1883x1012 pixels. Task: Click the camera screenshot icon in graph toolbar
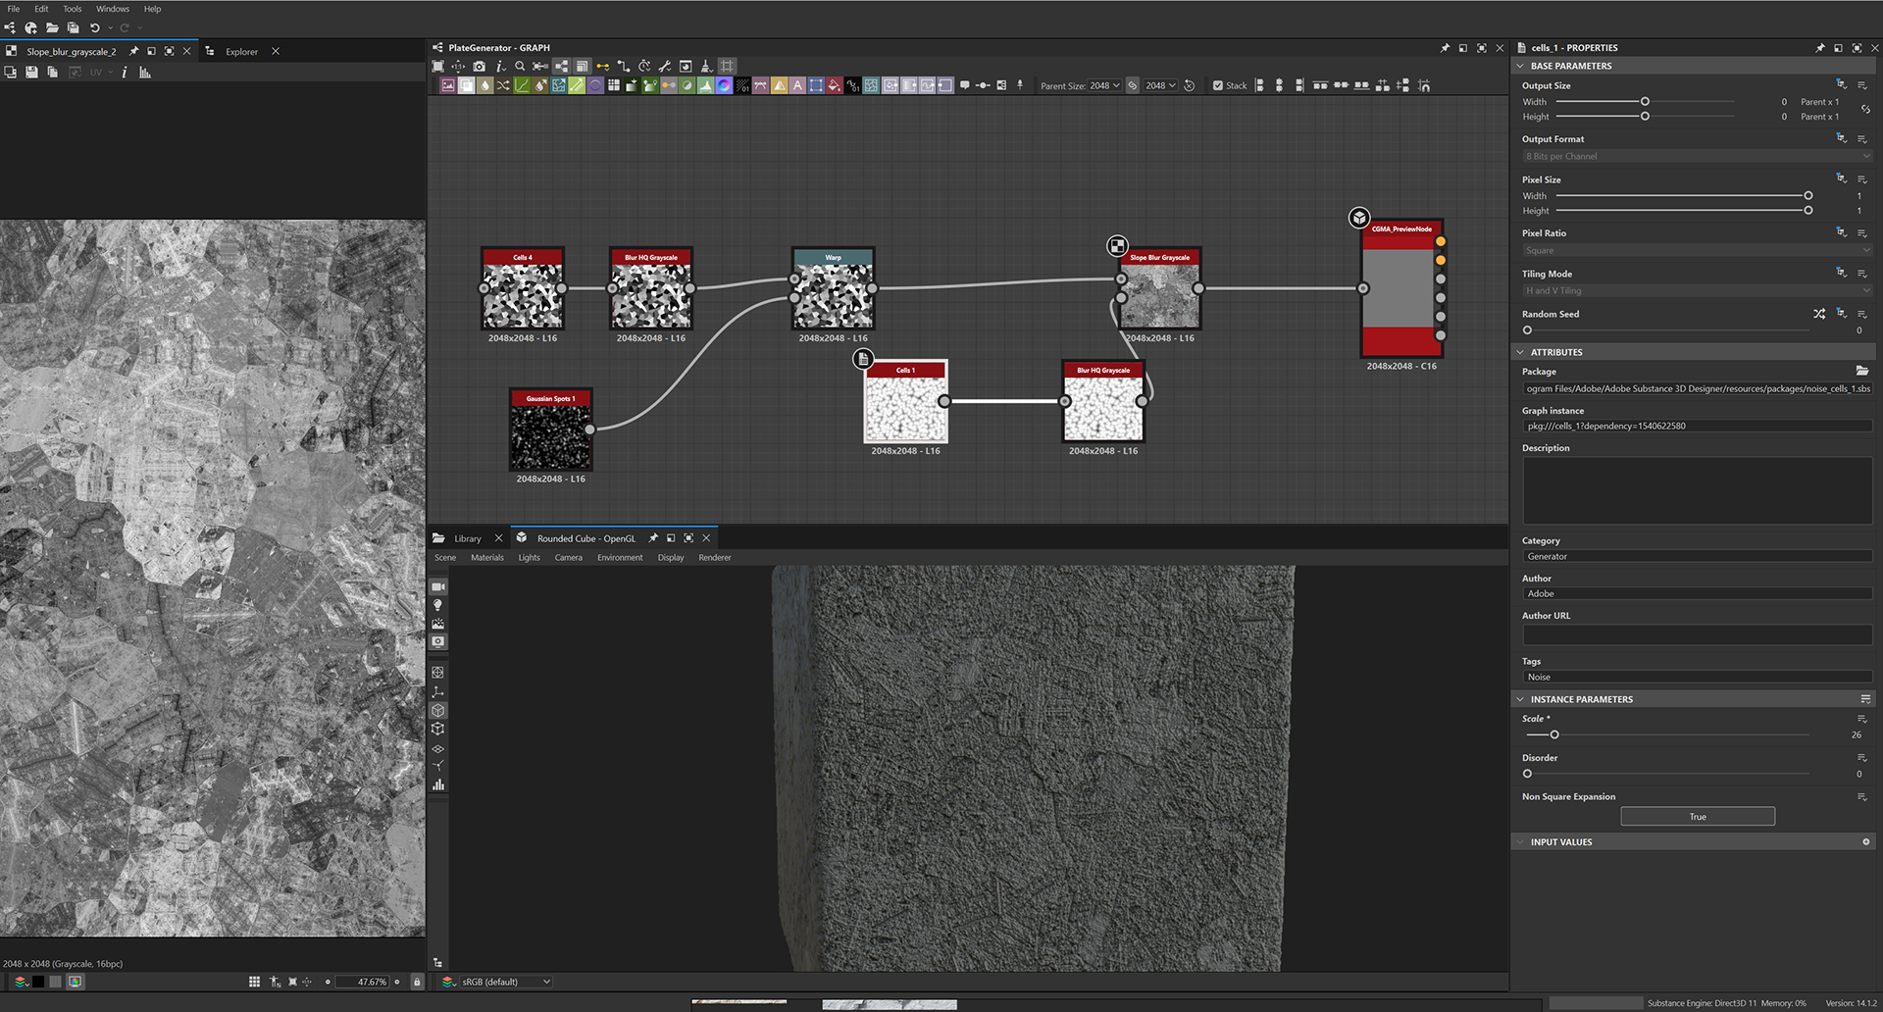(479, 67)
